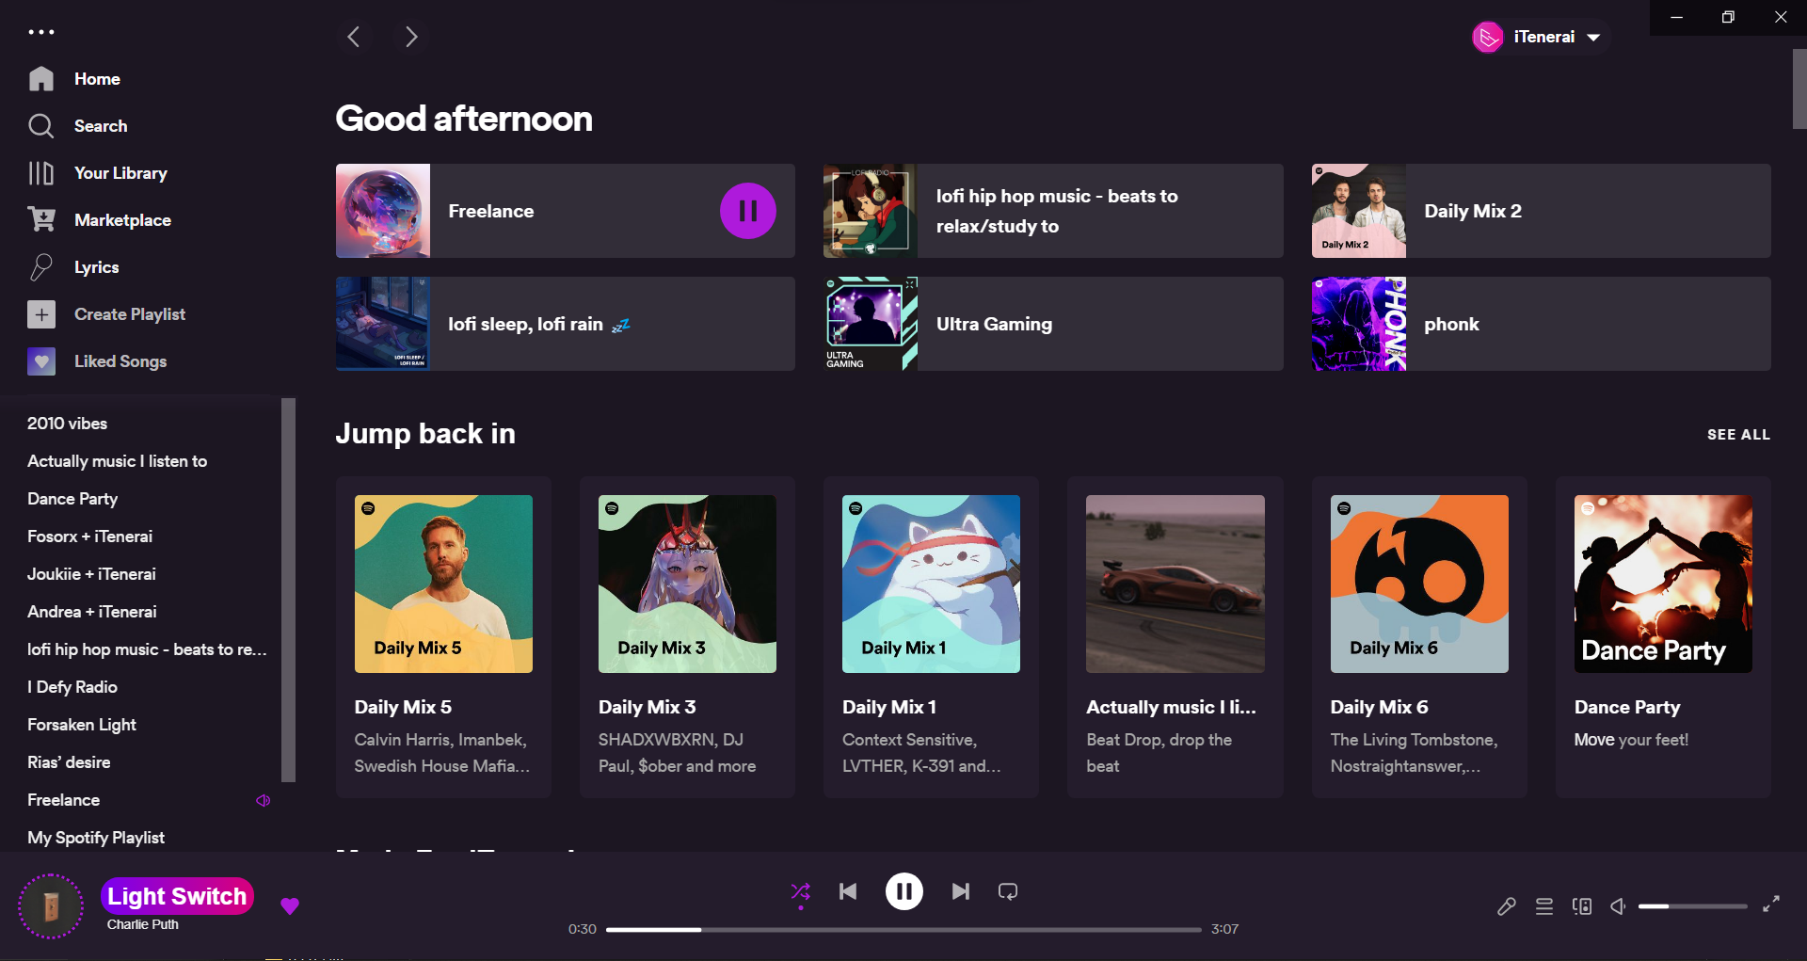This screenshot has width=1807, height=961.
Task: Open Ultra Gaming tile
Action: pos(1053,324)
